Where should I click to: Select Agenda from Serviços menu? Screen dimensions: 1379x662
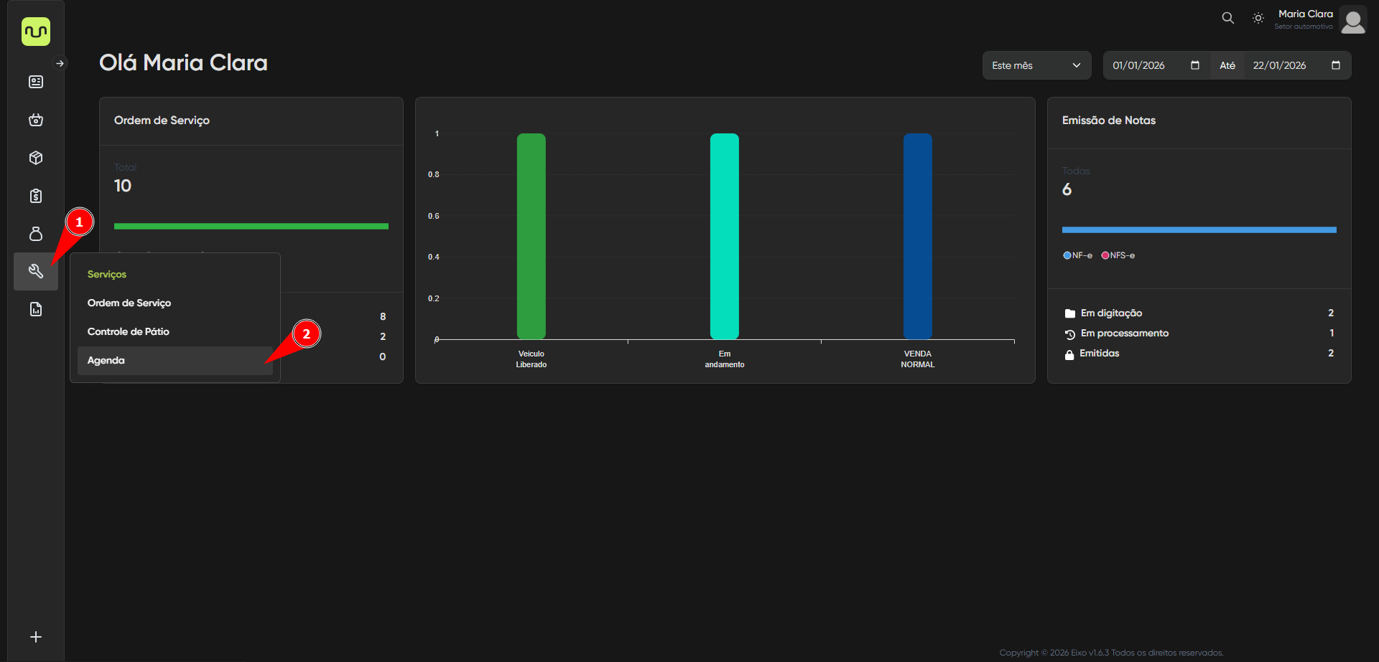[106, 361]
